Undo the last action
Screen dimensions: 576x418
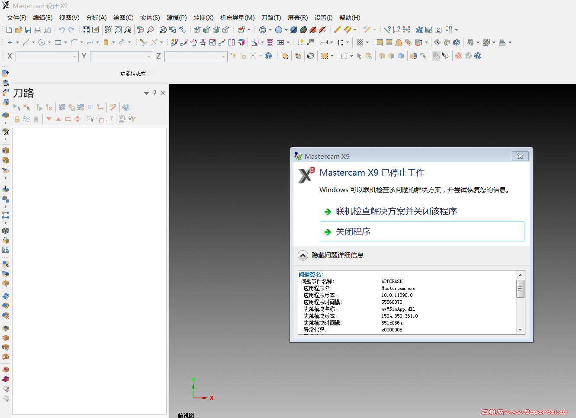pos(62,30)
